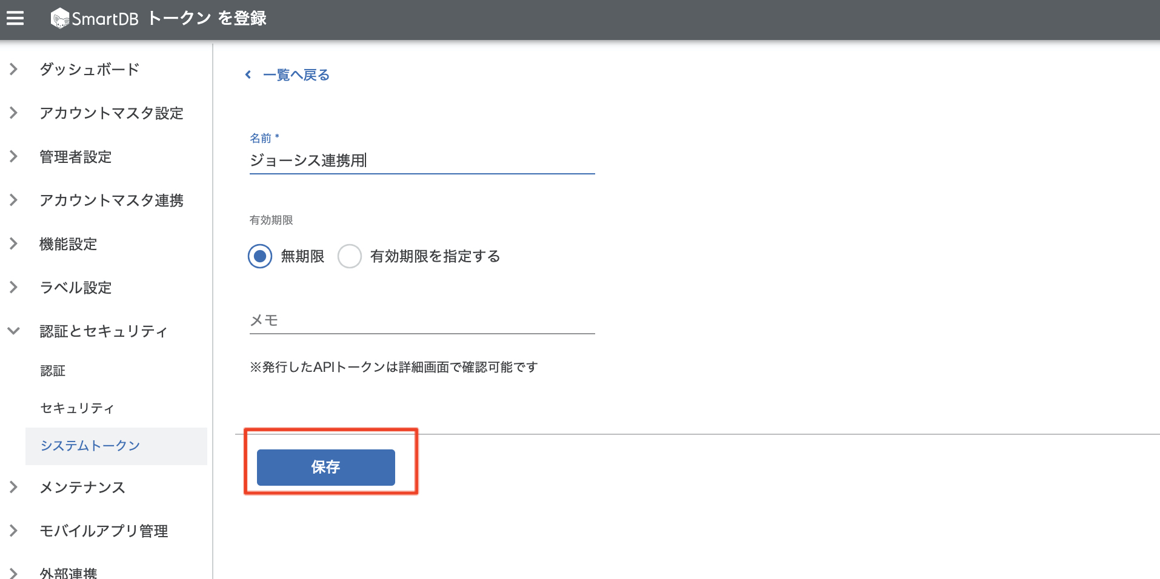1160x579 pixels.
Task: Expand the ダッシュボード chevron
Action: pyautogui.click(x=13, y=69)
